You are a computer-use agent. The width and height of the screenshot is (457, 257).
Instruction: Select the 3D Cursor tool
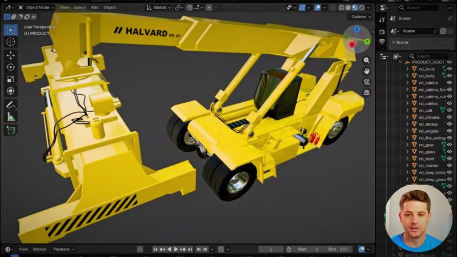click(11, 42)
